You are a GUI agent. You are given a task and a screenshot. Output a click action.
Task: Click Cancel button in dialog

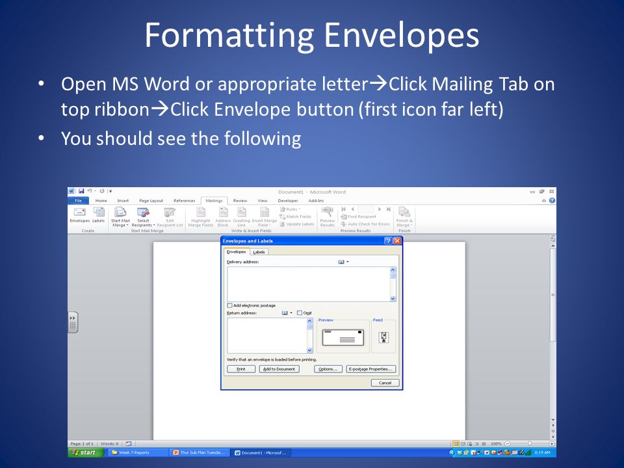[x=385, y=382]
